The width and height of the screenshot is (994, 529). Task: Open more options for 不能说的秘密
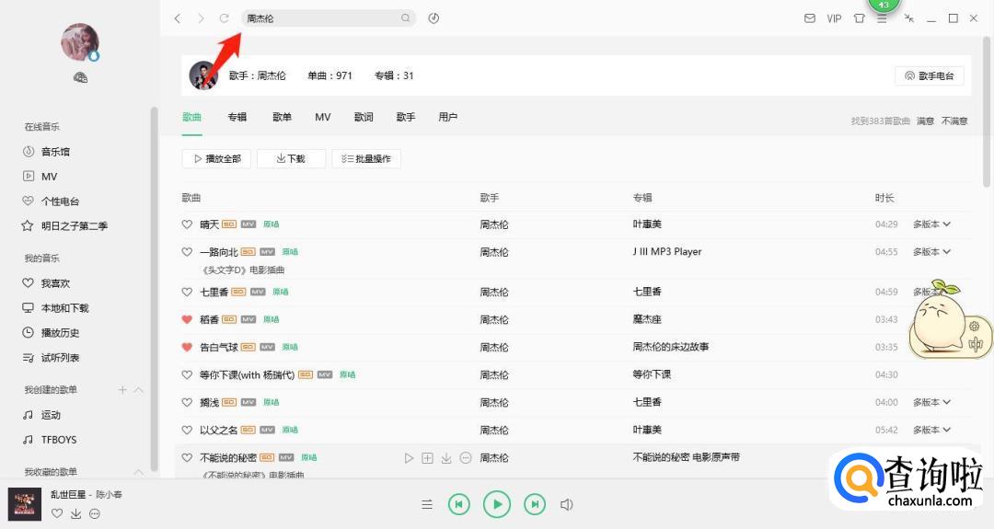click(x=466, y=458)
